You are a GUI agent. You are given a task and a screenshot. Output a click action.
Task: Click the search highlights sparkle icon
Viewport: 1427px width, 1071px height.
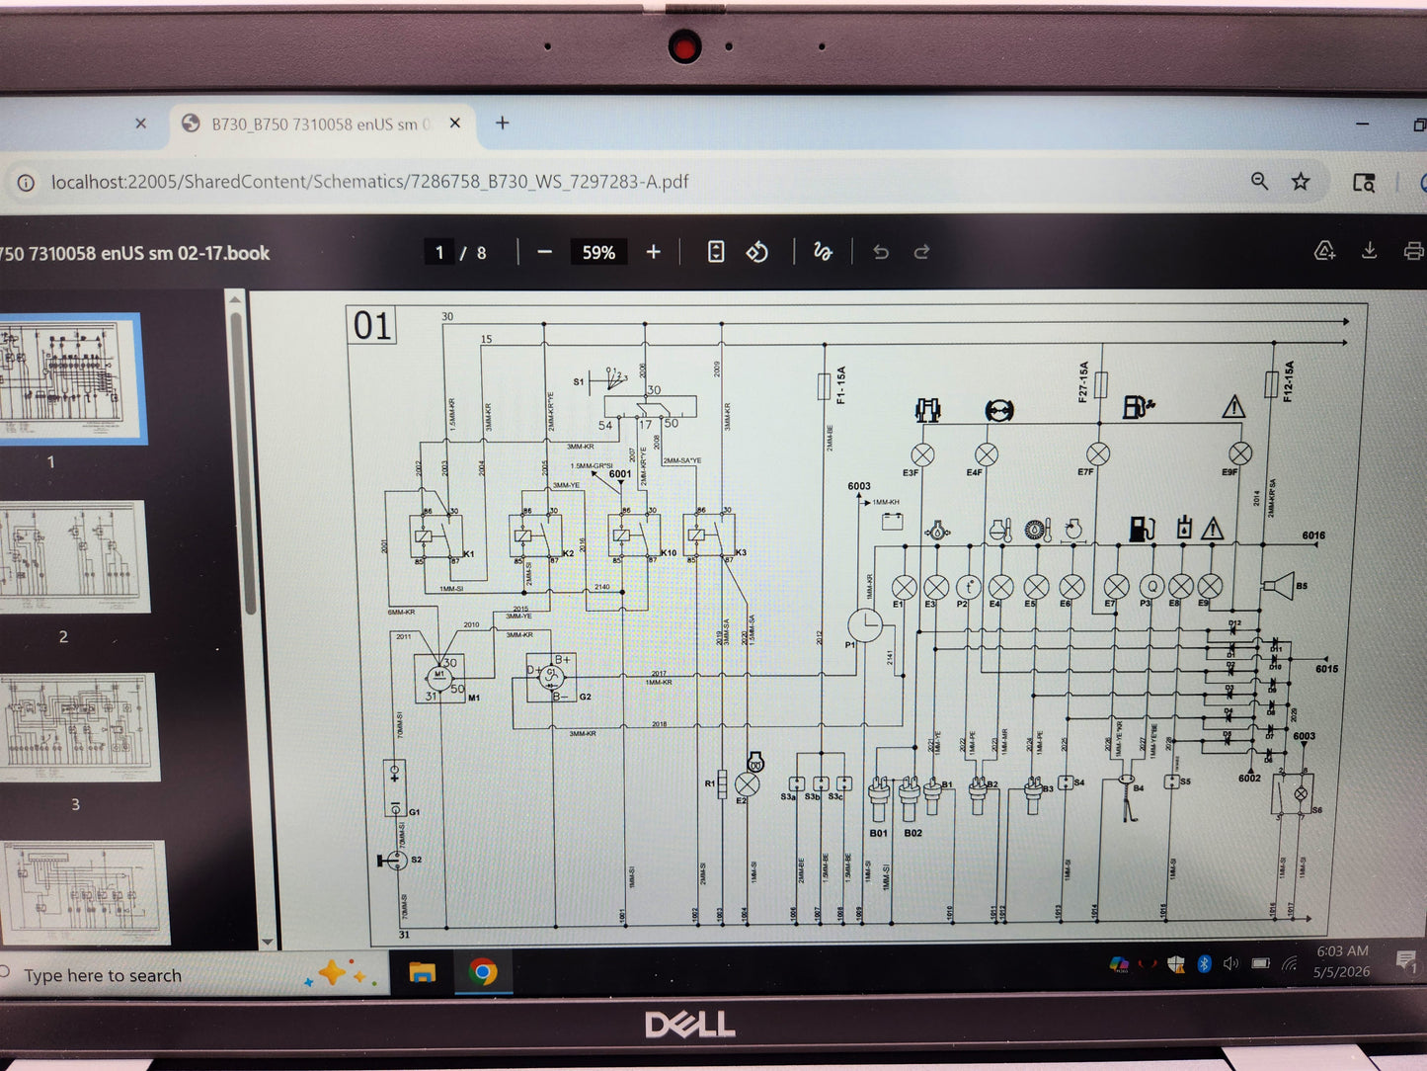pyautogui.click(x=340, y=974)
